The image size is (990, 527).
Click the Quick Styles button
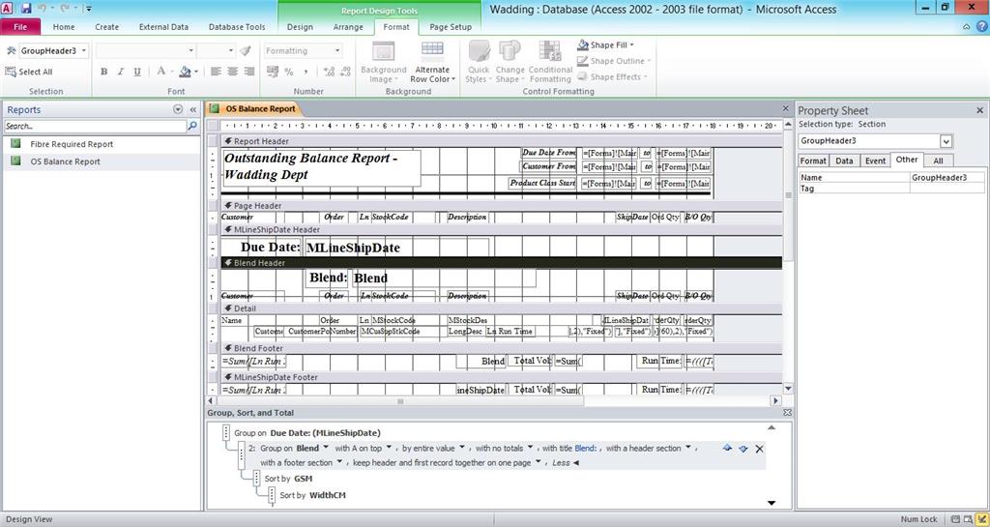(x=479, y=62)
